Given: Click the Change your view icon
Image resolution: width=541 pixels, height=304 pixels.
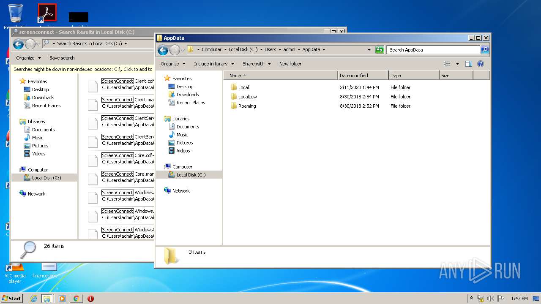Looking at the screenshot, I should tap(447, 64).
